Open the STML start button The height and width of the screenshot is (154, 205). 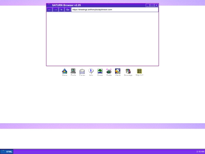pos(7,152)
